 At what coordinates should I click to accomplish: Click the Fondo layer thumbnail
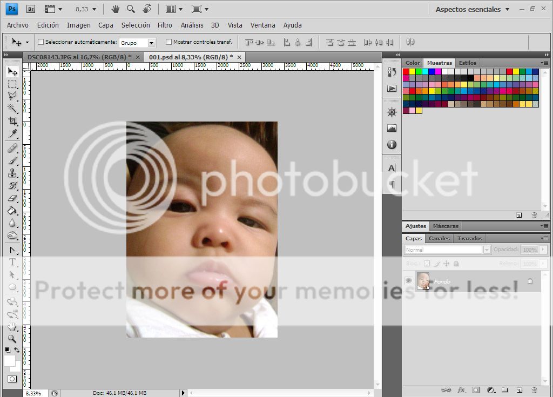click(423, 281)
